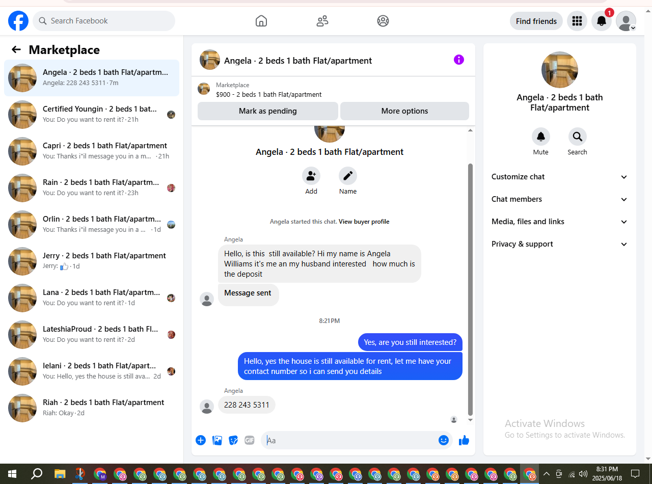Open the Notifications bell icon
This screenshot has height=484, width=652.
[x=602, y=21]
